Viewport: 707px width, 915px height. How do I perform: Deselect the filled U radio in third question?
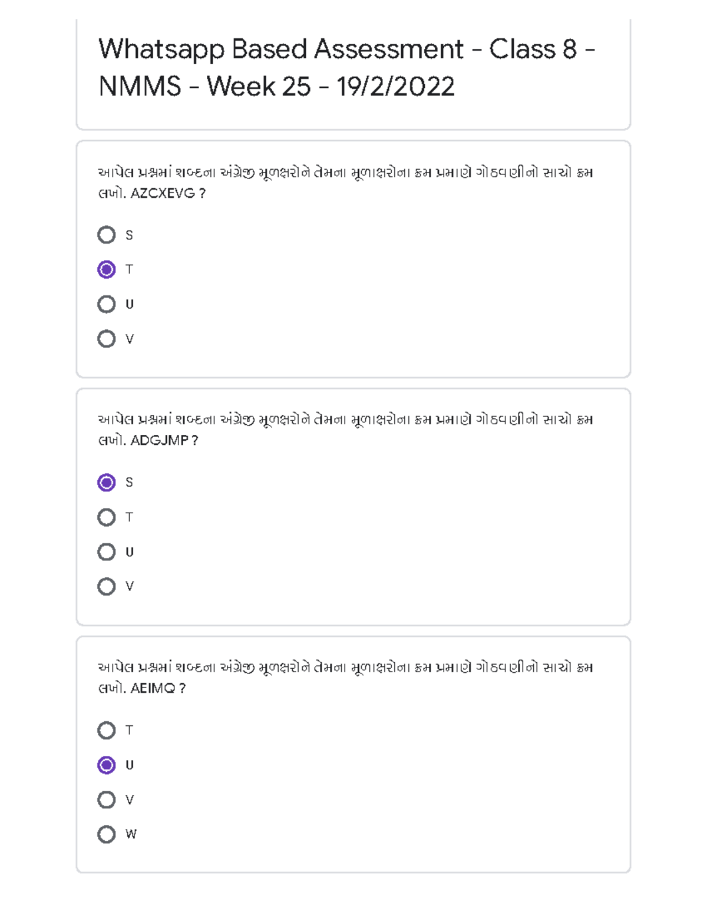pyautogui.click(x=107, y=765)
